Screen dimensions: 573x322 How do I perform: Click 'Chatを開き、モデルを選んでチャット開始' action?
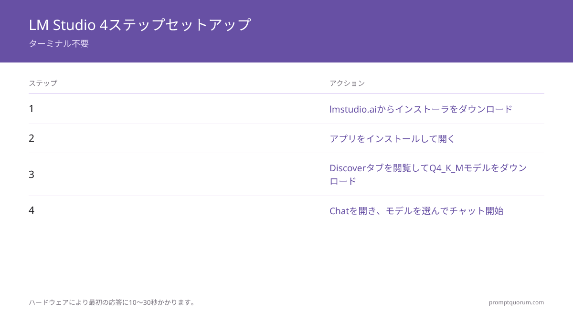tap(416, 211)
